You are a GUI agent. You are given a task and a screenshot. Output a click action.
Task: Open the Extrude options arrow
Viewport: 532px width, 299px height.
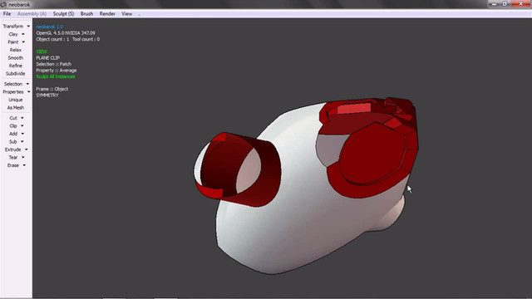tap(26, 149)
